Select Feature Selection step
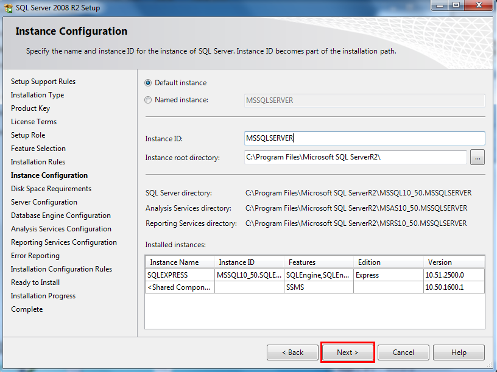Image resolution: width=497 pixels, height=372 pixels. (x=38, y=149)
